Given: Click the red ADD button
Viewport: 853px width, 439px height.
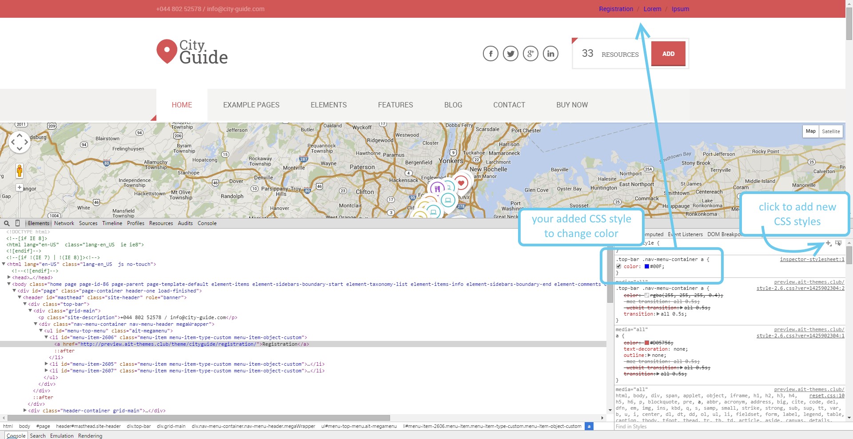Looking at the screenshot, I should 668,53.
